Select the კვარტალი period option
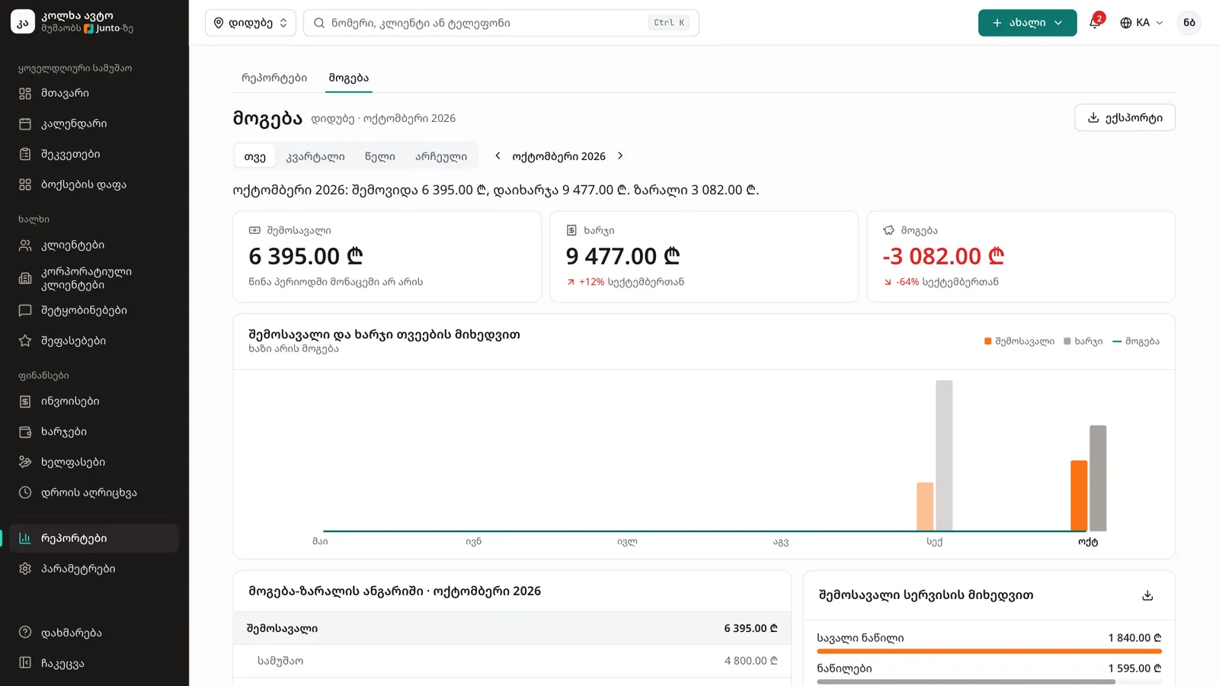This screenshot has width=1219, height=686. click(x=315, y=156)
